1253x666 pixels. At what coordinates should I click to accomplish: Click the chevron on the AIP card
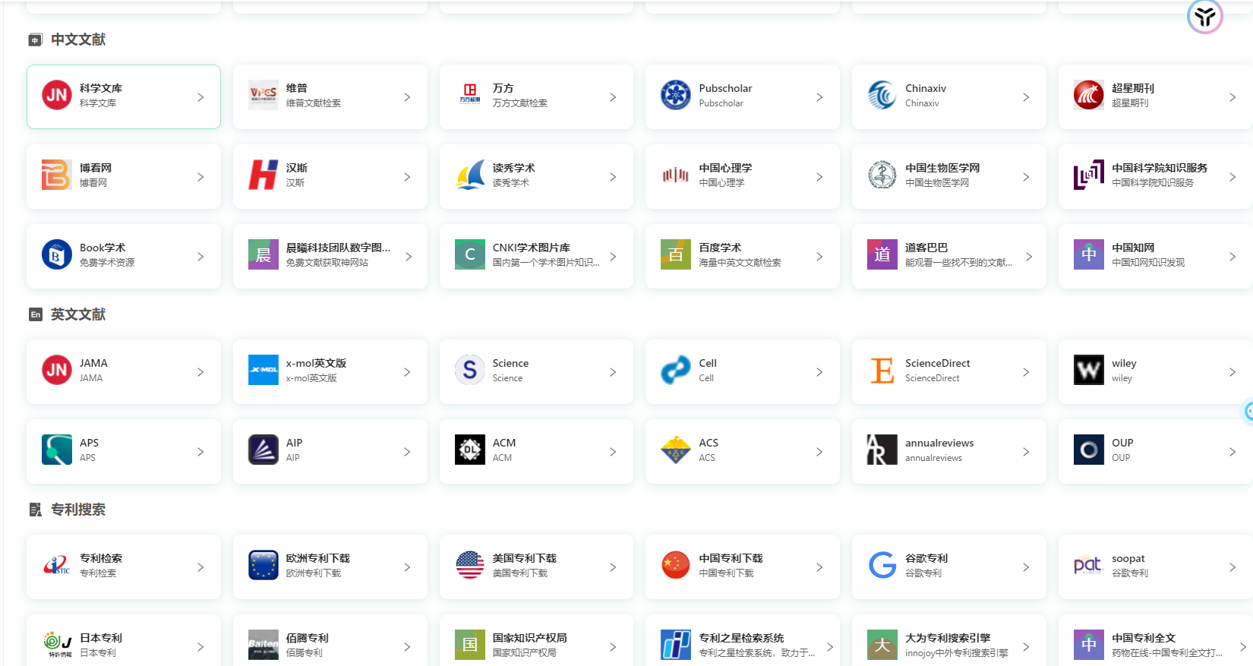[x=407, y=452]
